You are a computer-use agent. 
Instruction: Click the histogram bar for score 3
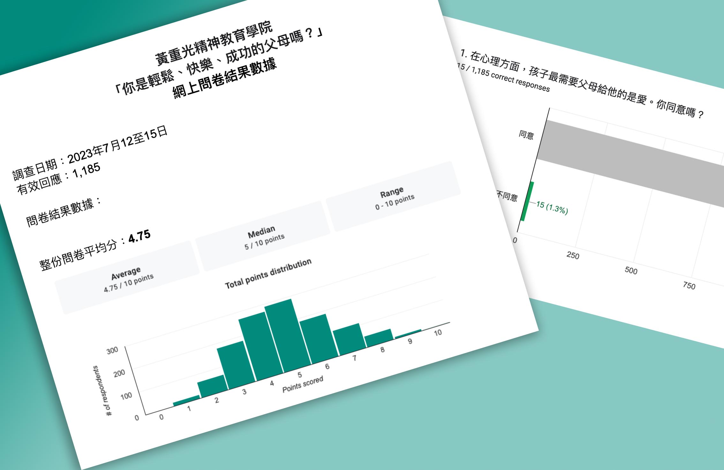tap(236, 364)
